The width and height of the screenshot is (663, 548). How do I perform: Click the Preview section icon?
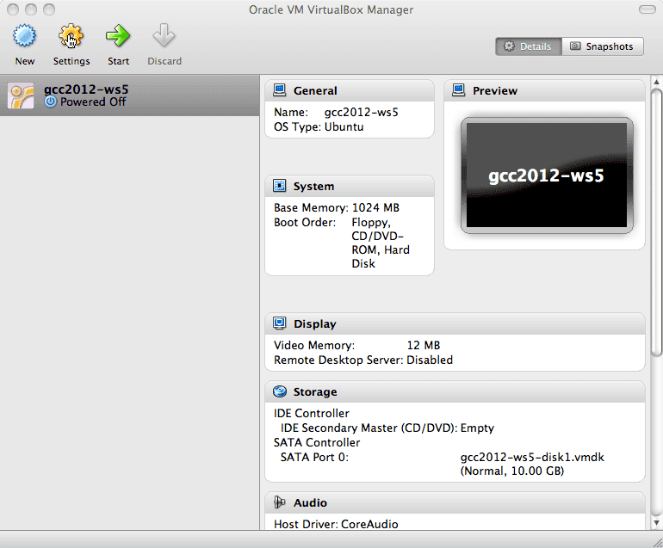tap(458, 90)
